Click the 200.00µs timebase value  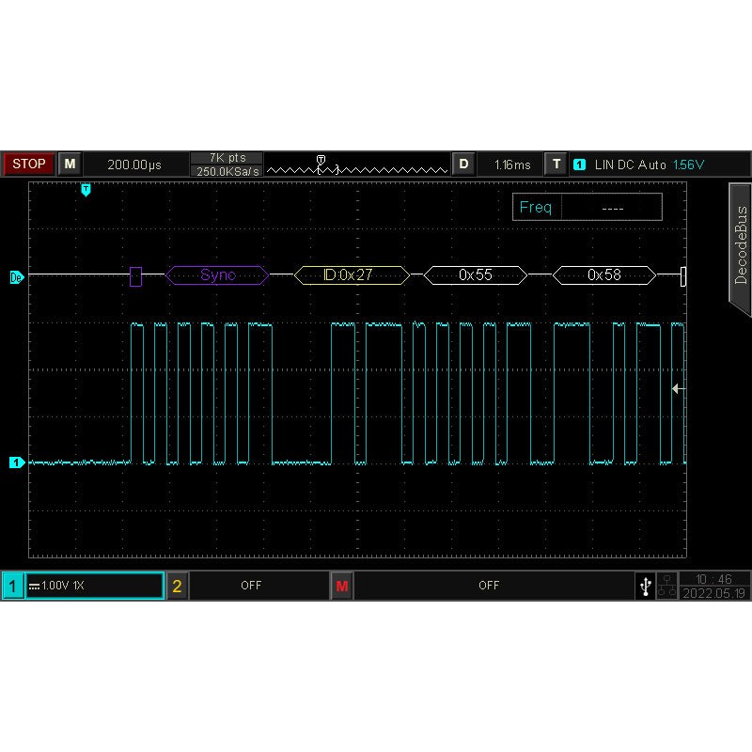134,164
